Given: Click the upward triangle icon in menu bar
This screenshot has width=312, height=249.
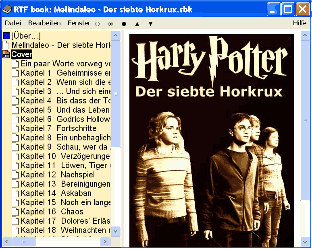Looking at the screenshot, I should click(137, 24).
